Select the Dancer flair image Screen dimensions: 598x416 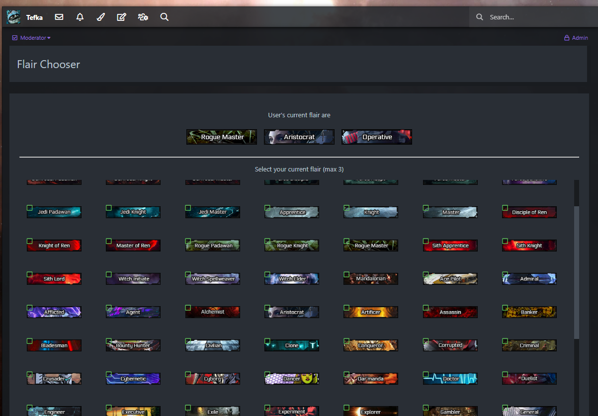pyautogui.click(x=292, y=379)
